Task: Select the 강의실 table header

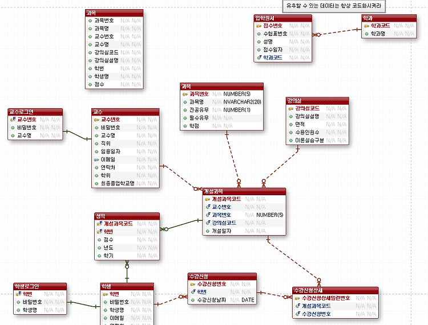Action: 317,101
